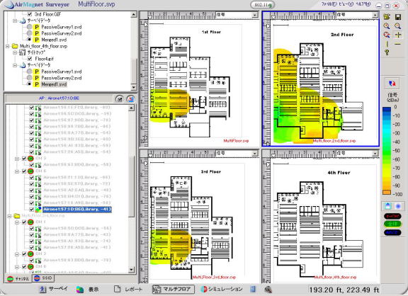Click the red-green CH 6 channel icon
408x296 pixels.
click(30, 171)
